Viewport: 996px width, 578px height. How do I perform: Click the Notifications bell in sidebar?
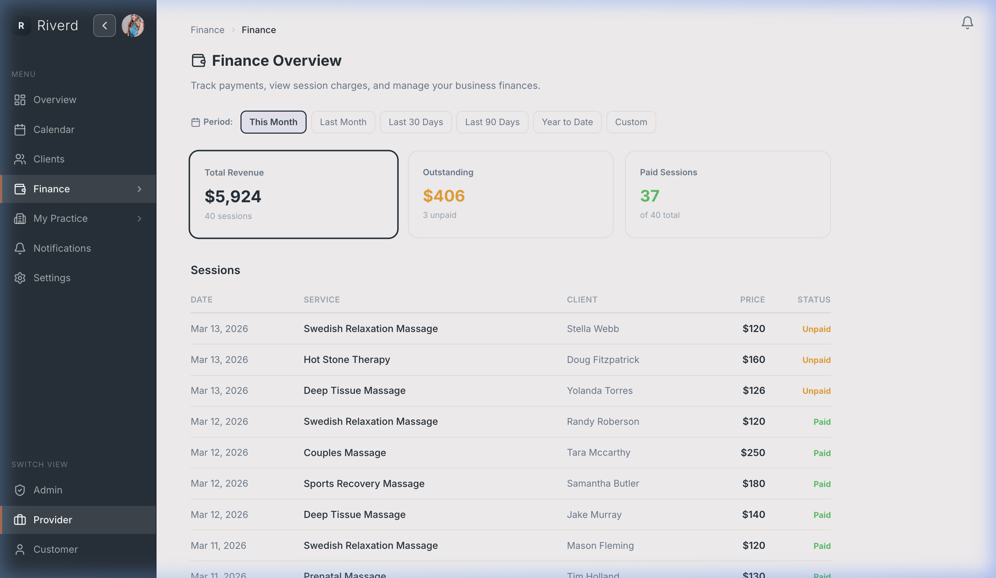(x=20, y=248)
